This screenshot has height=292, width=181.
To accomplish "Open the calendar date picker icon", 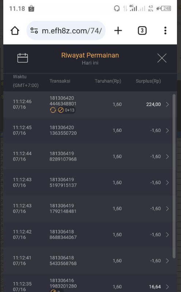I will pos(22,58).
